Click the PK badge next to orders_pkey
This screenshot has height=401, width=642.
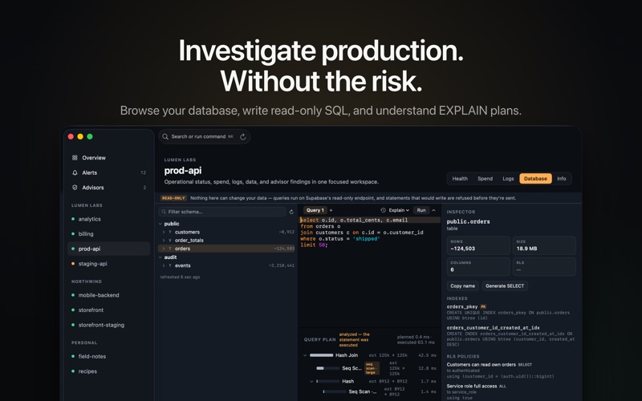(x=483, y=306)
